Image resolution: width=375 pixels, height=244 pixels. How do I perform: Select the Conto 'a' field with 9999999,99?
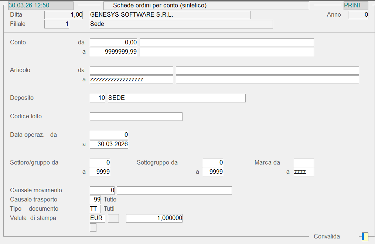pyautogui.click(x=113, y=52)
